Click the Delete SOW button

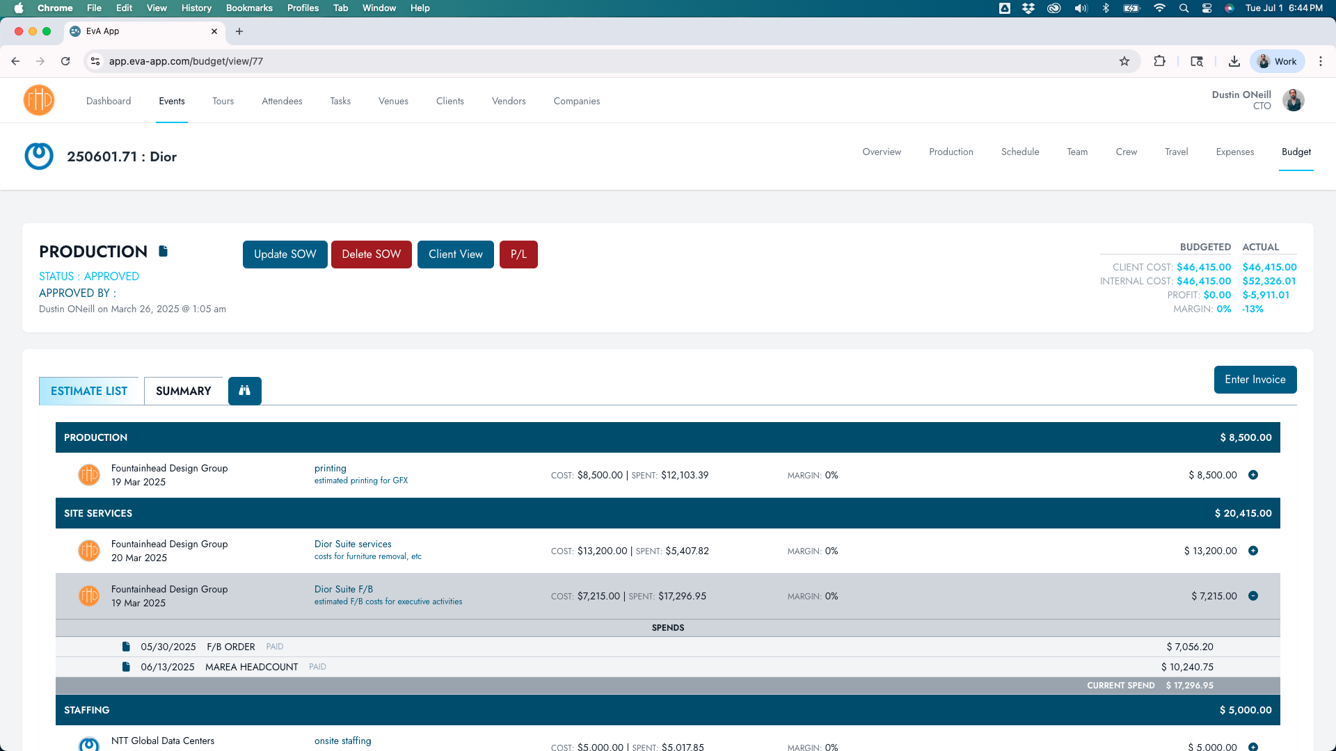372,255
